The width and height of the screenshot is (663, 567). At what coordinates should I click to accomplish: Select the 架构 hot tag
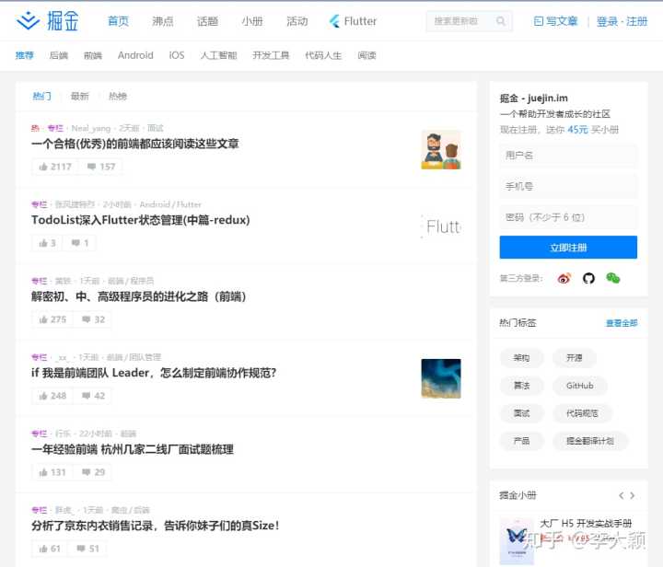pos(521,358)
